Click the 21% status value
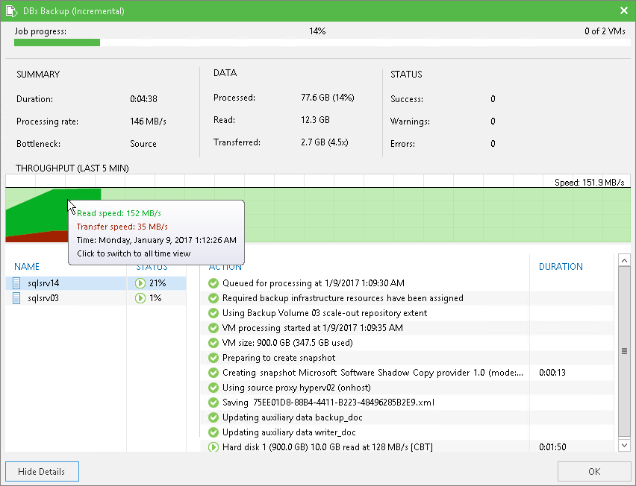 click(158, 283)
